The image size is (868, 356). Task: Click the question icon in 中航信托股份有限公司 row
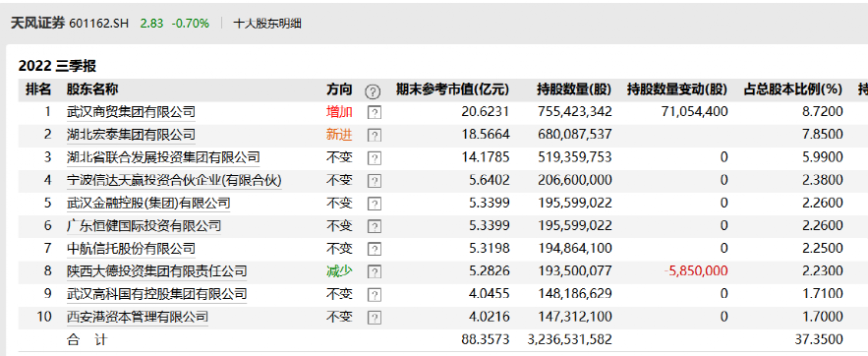pos(375,249)
